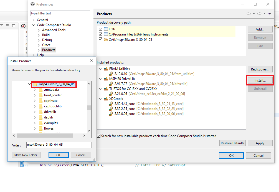Uncheck the C:/ti discovery path
This screenshot has height=192, width=279.
(100, 29)
